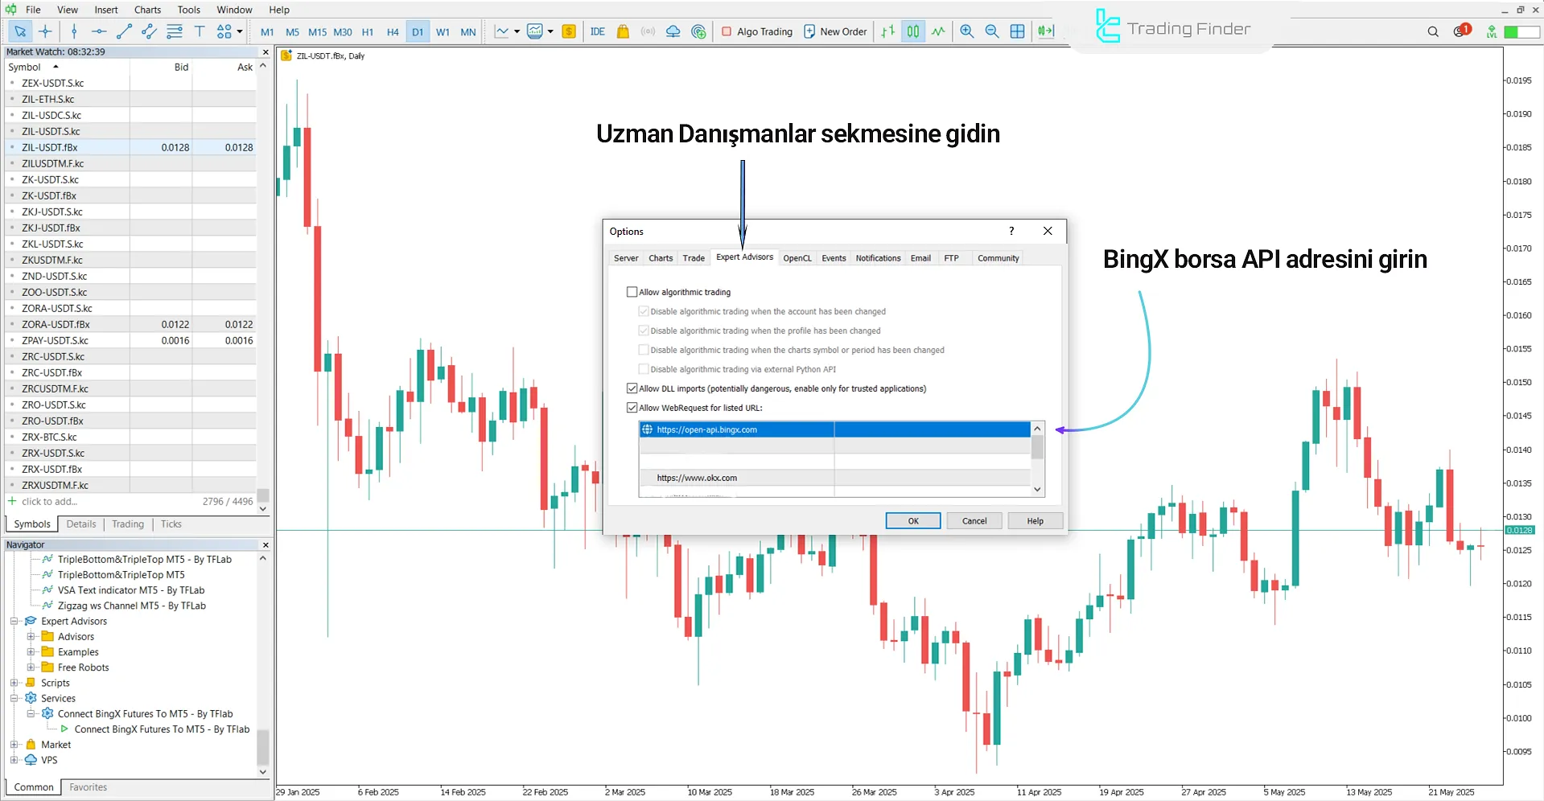Click the Market shopping bag icon
The height and width of the screenshot is (801, 1544).
(x=623, y=31)
